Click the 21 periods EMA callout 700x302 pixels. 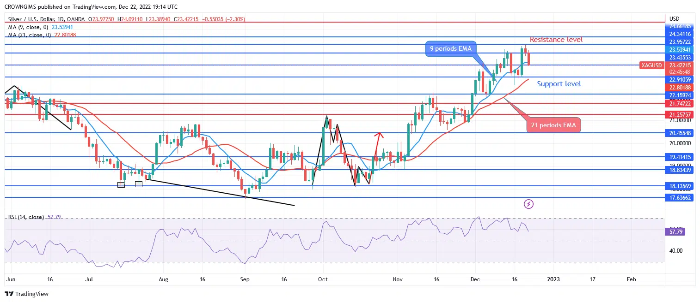tap(553, 125)
